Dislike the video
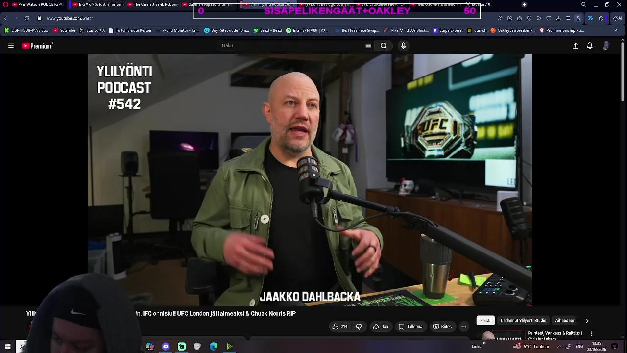This screenshot has height=353, width=627. point(359,327)
